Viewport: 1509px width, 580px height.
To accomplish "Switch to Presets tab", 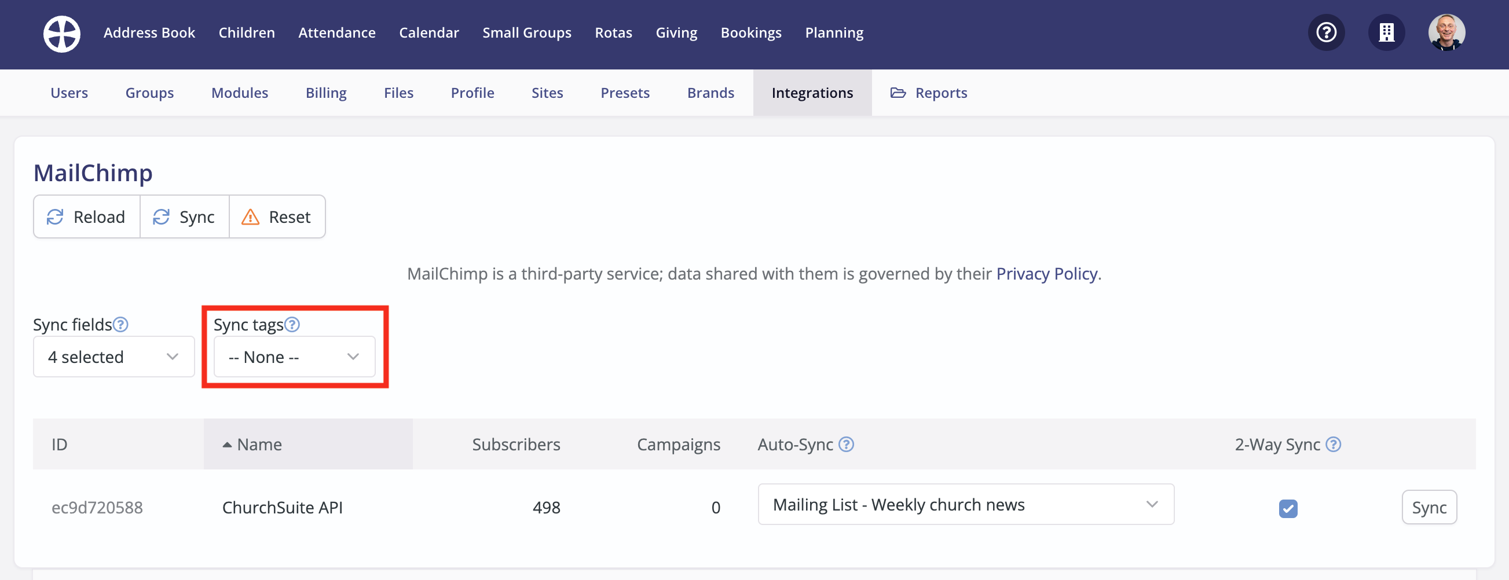I will [625, 93].
